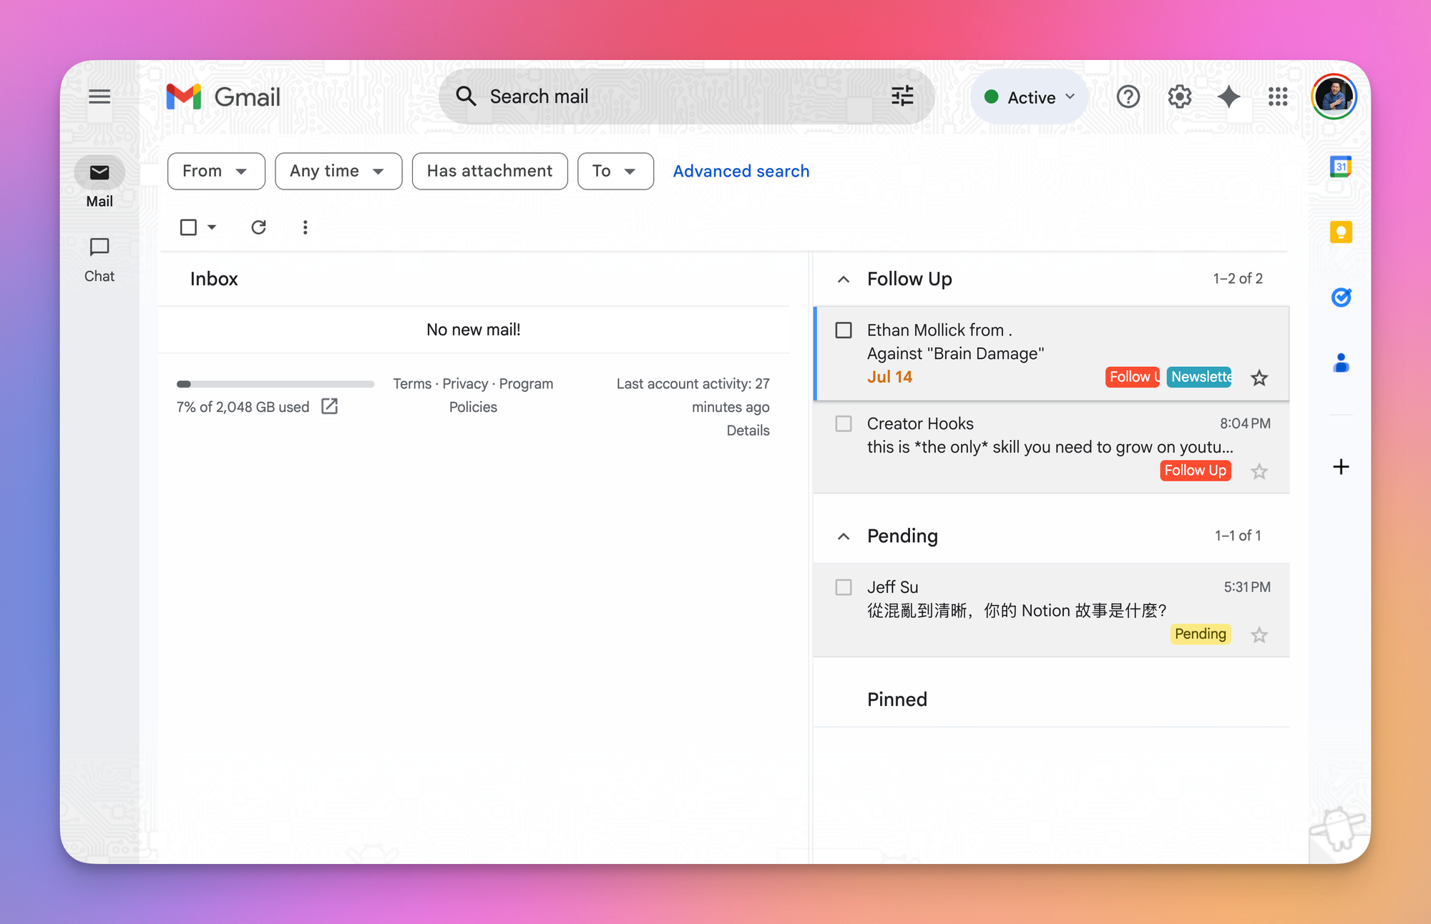This screenshot has height=924, width=1431.
Task: Open Google Keep side panel icon
Action: tap(1340, 232)
